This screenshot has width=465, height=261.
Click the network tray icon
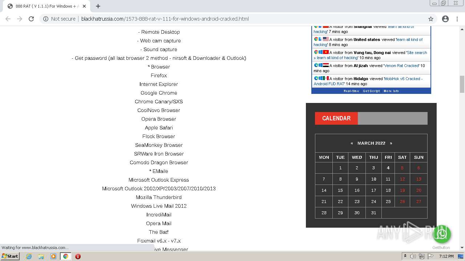pos(421,256)
